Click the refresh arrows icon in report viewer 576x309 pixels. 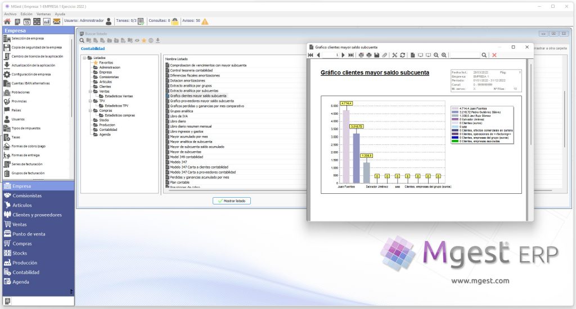[403, 55]
